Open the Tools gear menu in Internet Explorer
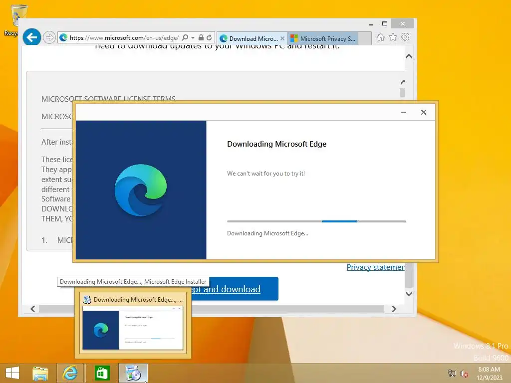 click(x=405, y=37)
